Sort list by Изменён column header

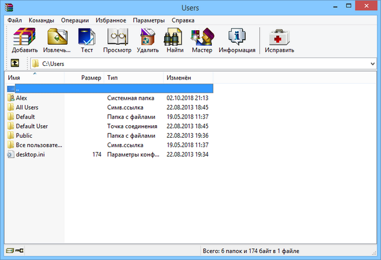(179, 78)
